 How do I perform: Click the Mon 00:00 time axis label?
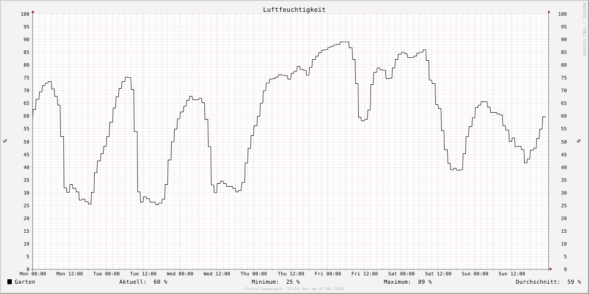point(33,274)
